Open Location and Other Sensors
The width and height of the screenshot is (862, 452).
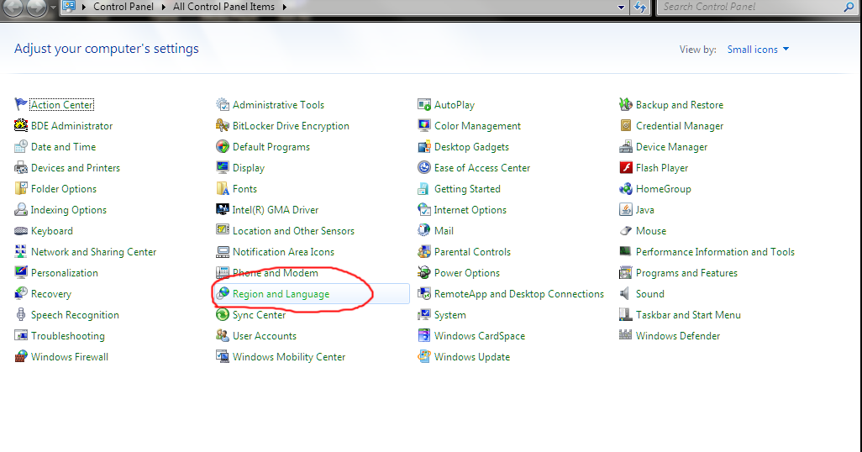tap(293, 231)
